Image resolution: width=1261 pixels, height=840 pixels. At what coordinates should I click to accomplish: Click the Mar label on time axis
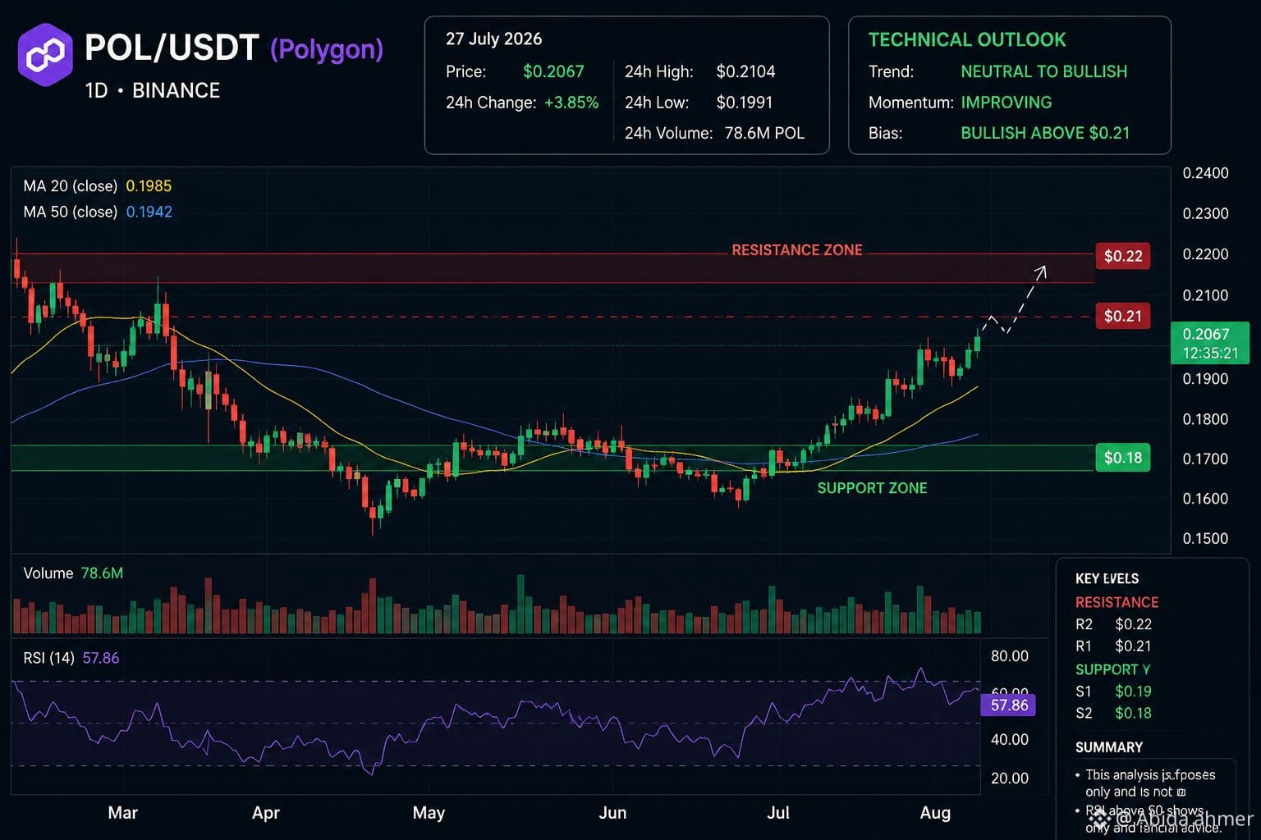(x=122, y=813)
